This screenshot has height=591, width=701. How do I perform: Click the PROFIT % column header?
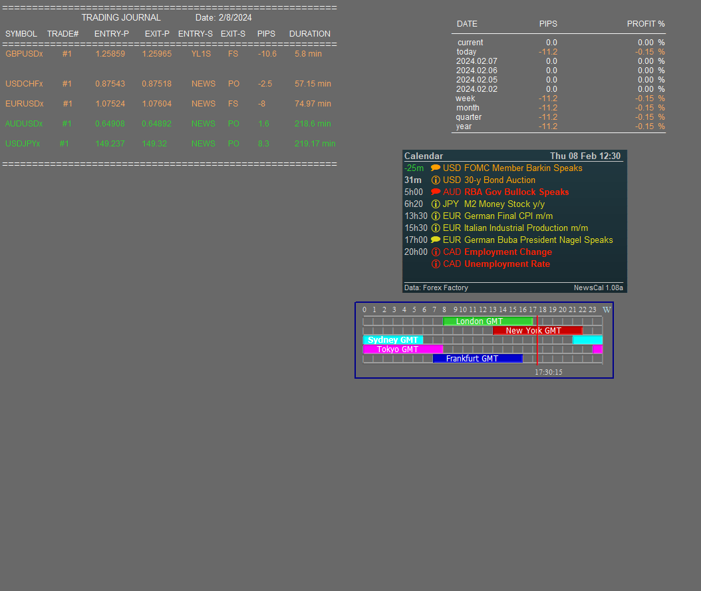(646, 24)
